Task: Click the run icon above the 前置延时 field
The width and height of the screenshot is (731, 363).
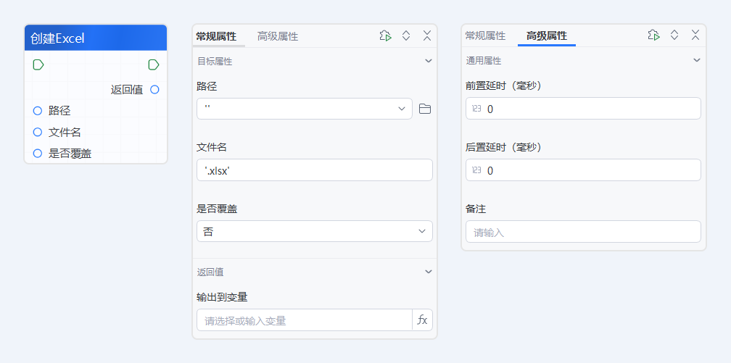Action: pos(653,35)
